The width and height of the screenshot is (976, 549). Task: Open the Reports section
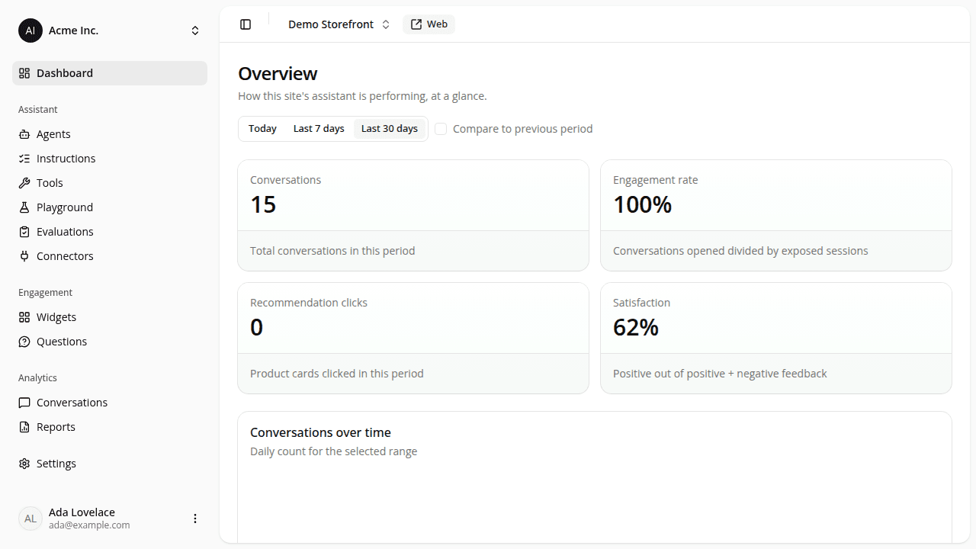point(110,427)
